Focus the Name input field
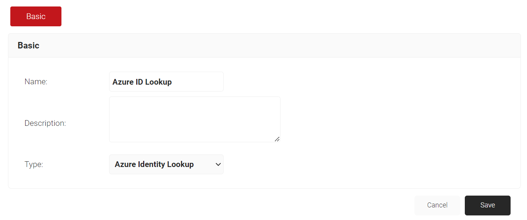The height and width of the screenshot is (220, 527). (166, 82)
